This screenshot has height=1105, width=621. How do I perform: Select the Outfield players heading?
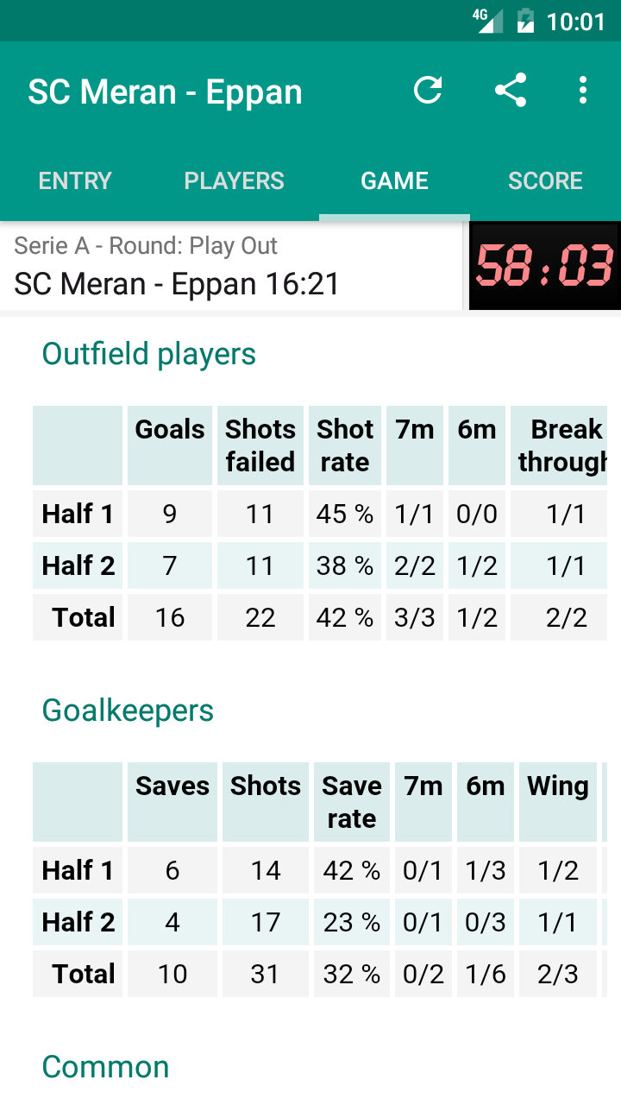click(148, 353)
